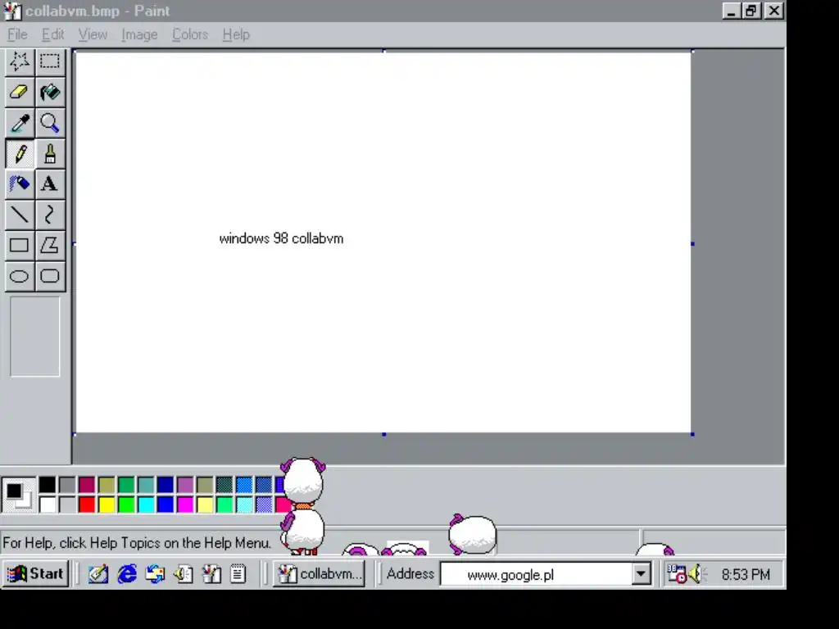This screenshot has height=629, width=839.
Task: Open the Edit menu
Action: point(53,34)
